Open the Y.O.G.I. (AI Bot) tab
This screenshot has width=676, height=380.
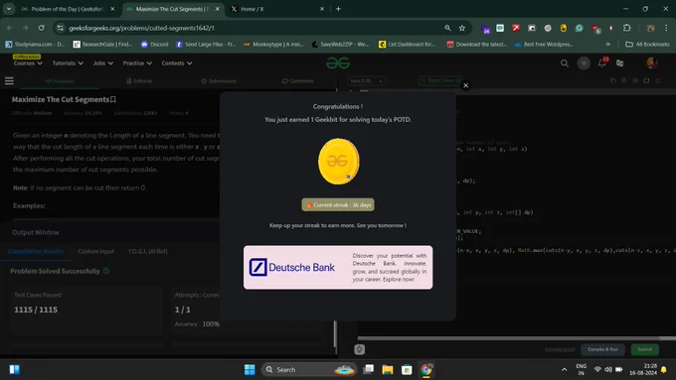[x=148, y=251]
